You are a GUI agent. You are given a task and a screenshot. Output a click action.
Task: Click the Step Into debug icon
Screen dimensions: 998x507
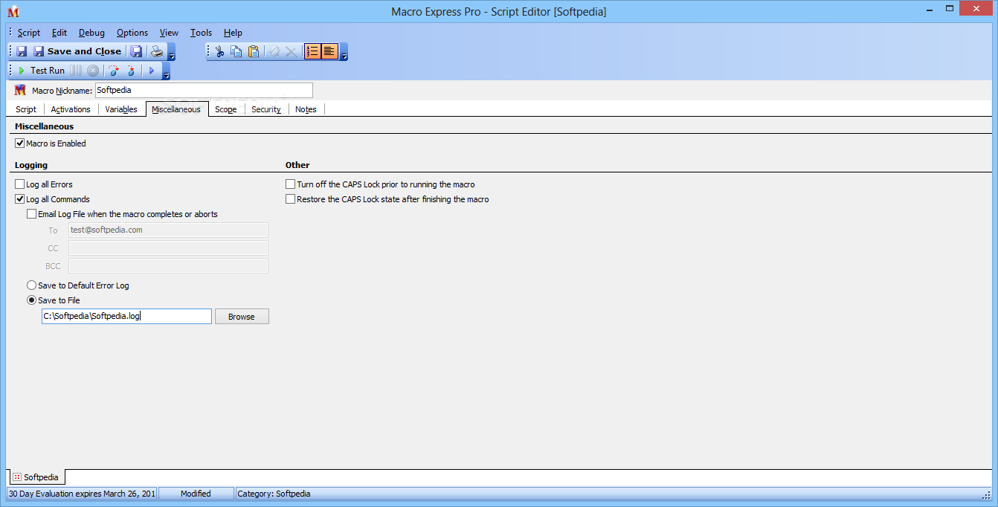(x=131, y=71)
